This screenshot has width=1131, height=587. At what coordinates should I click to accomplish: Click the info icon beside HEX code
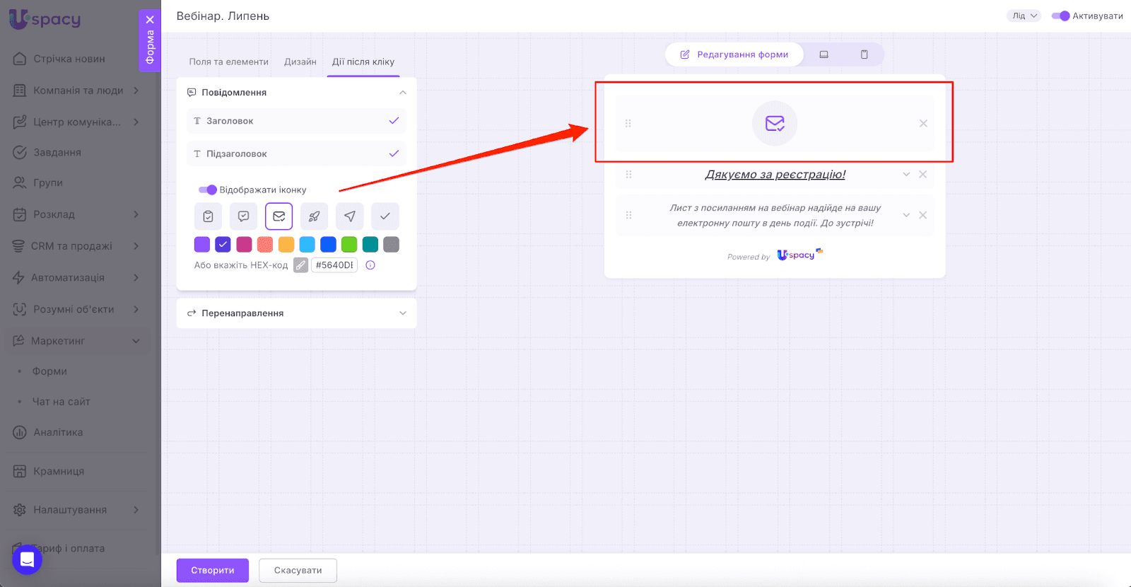[x=370, y=265]
